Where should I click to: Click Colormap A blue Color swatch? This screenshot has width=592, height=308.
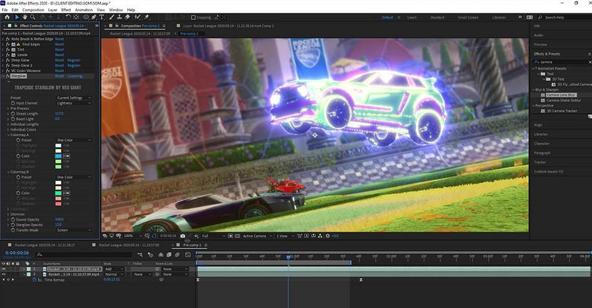click(58, 156)
